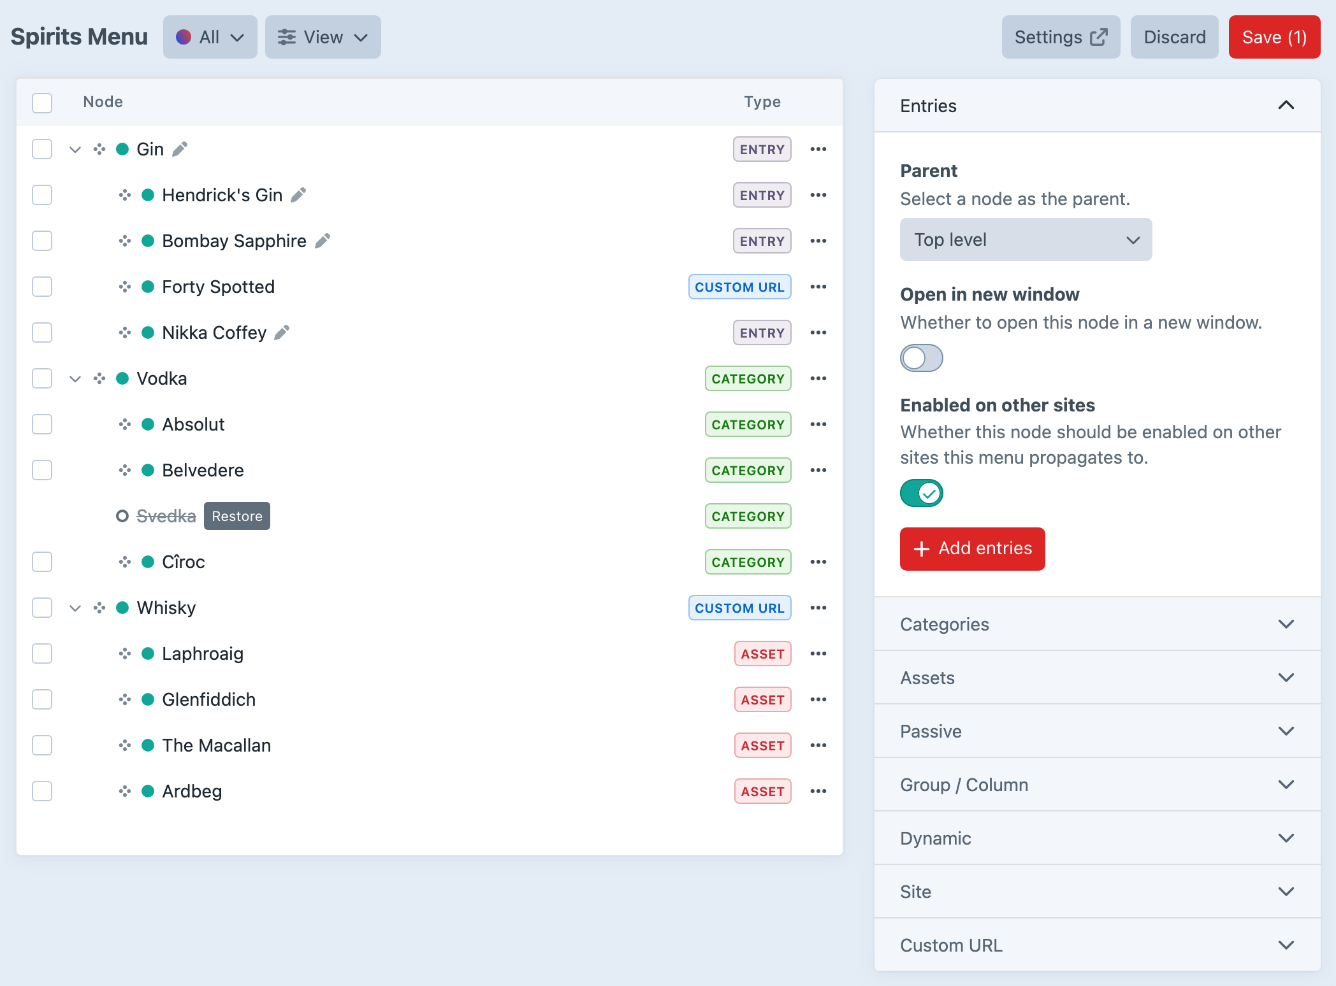Open the ellipsis menu for Glenfiddich

tap(818, 699)
